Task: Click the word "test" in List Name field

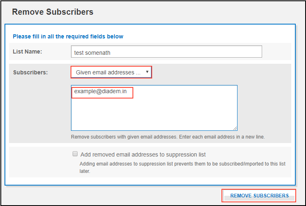Action: click(79, 53)
